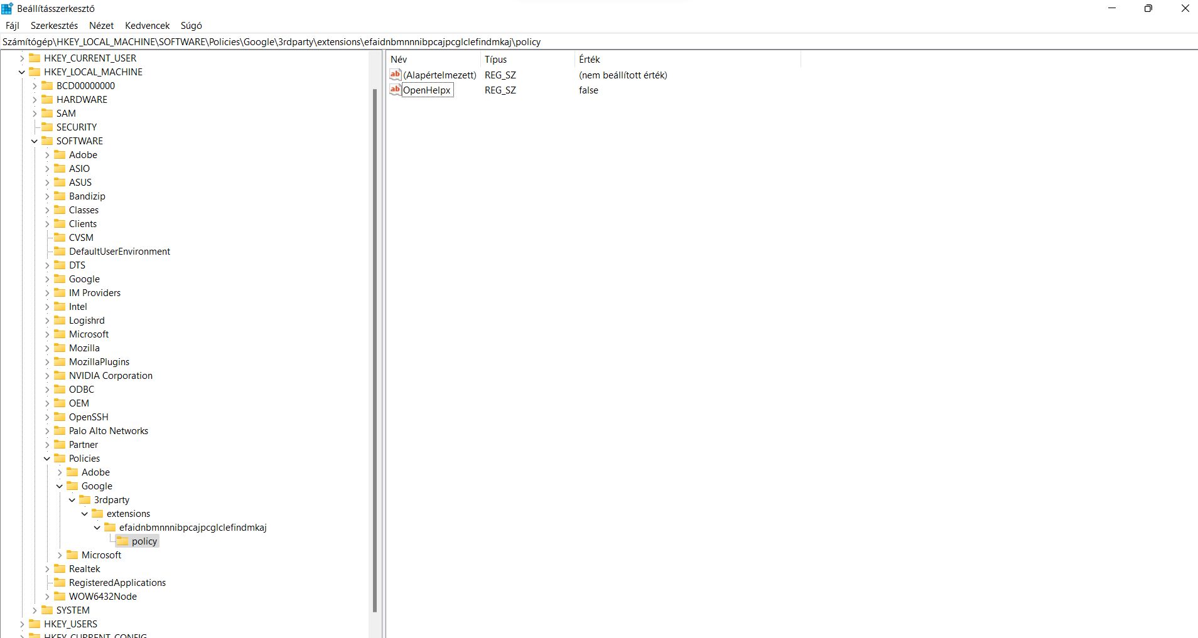Open the Fájl menu
This screenshot has height=638, width=1198.
point(13,26)
